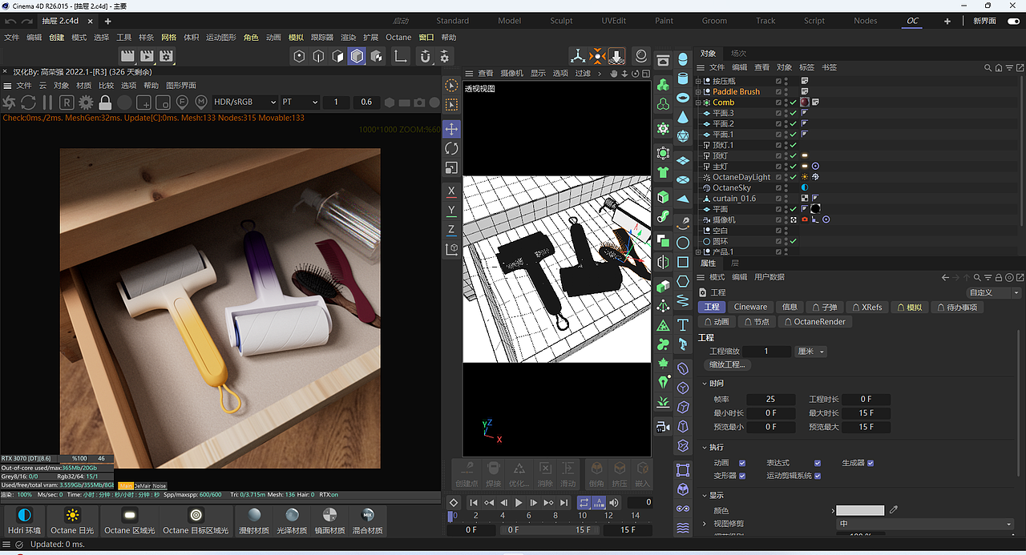The image size is (1026, 555).
Task: Toggle the Z axis lock
Action: pos(451,229)
